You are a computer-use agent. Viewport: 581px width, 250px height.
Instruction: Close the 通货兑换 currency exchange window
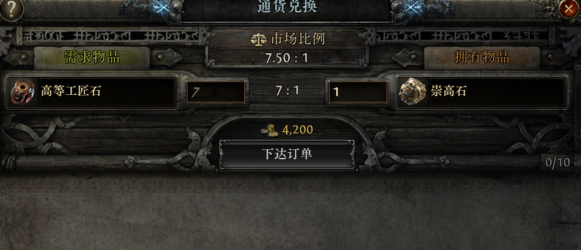[568, 9]
